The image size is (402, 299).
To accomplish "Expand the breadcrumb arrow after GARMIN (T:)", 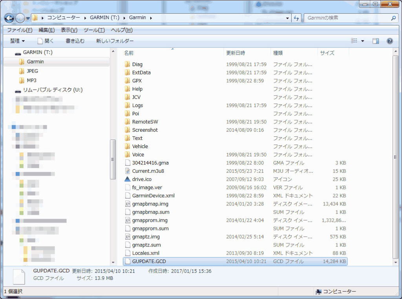I will point(124,18).
